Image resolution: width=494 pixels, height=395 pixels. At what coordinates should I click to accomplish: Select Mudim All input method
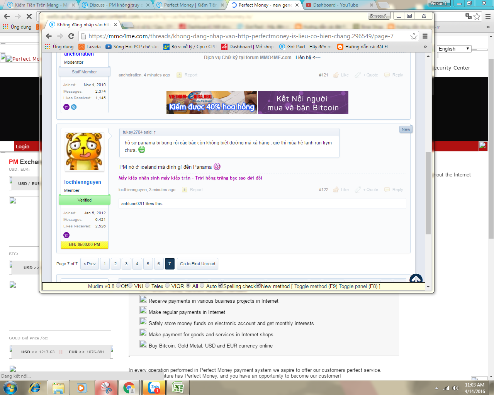pyautogui.click(x=188, y=286)
